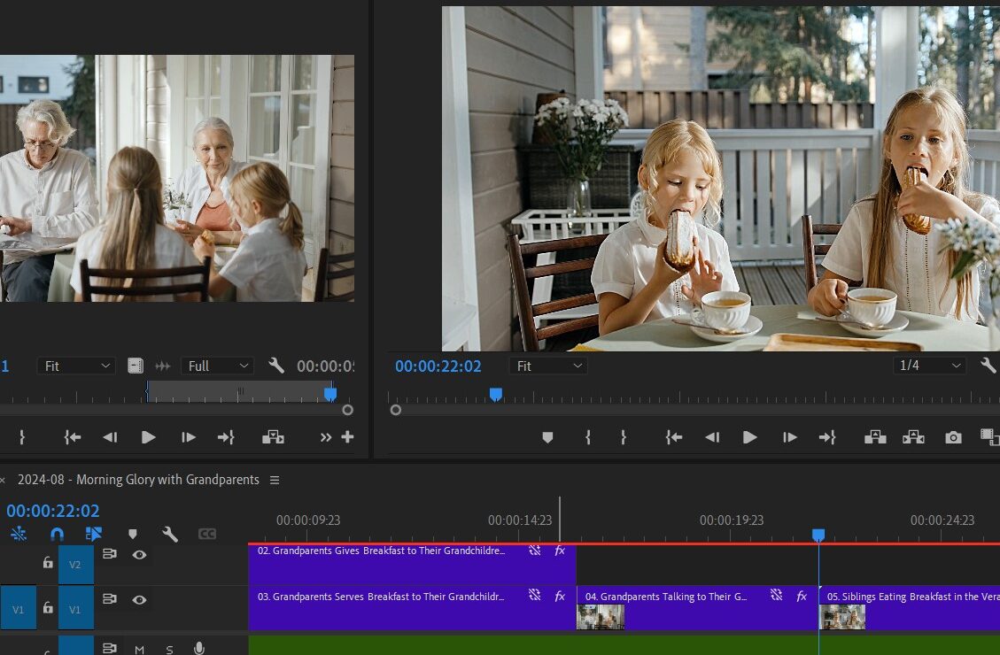Open the Morning Glory sequence panel menu
Screen dimensions: 1000x655
275,480
